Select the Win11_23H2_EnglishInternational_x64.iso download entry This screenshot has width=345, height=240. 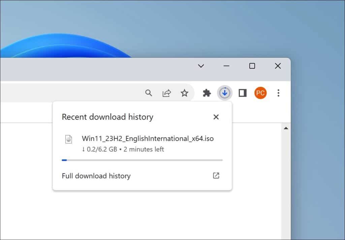(148, 138)
